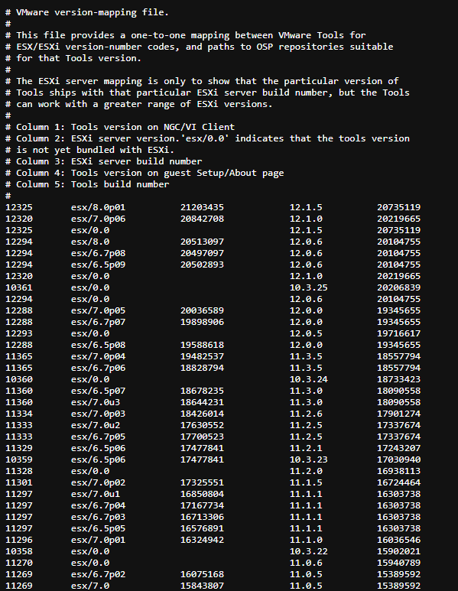
Task: Click the 10.3.22 tools version
Action: tap(308, 551)
